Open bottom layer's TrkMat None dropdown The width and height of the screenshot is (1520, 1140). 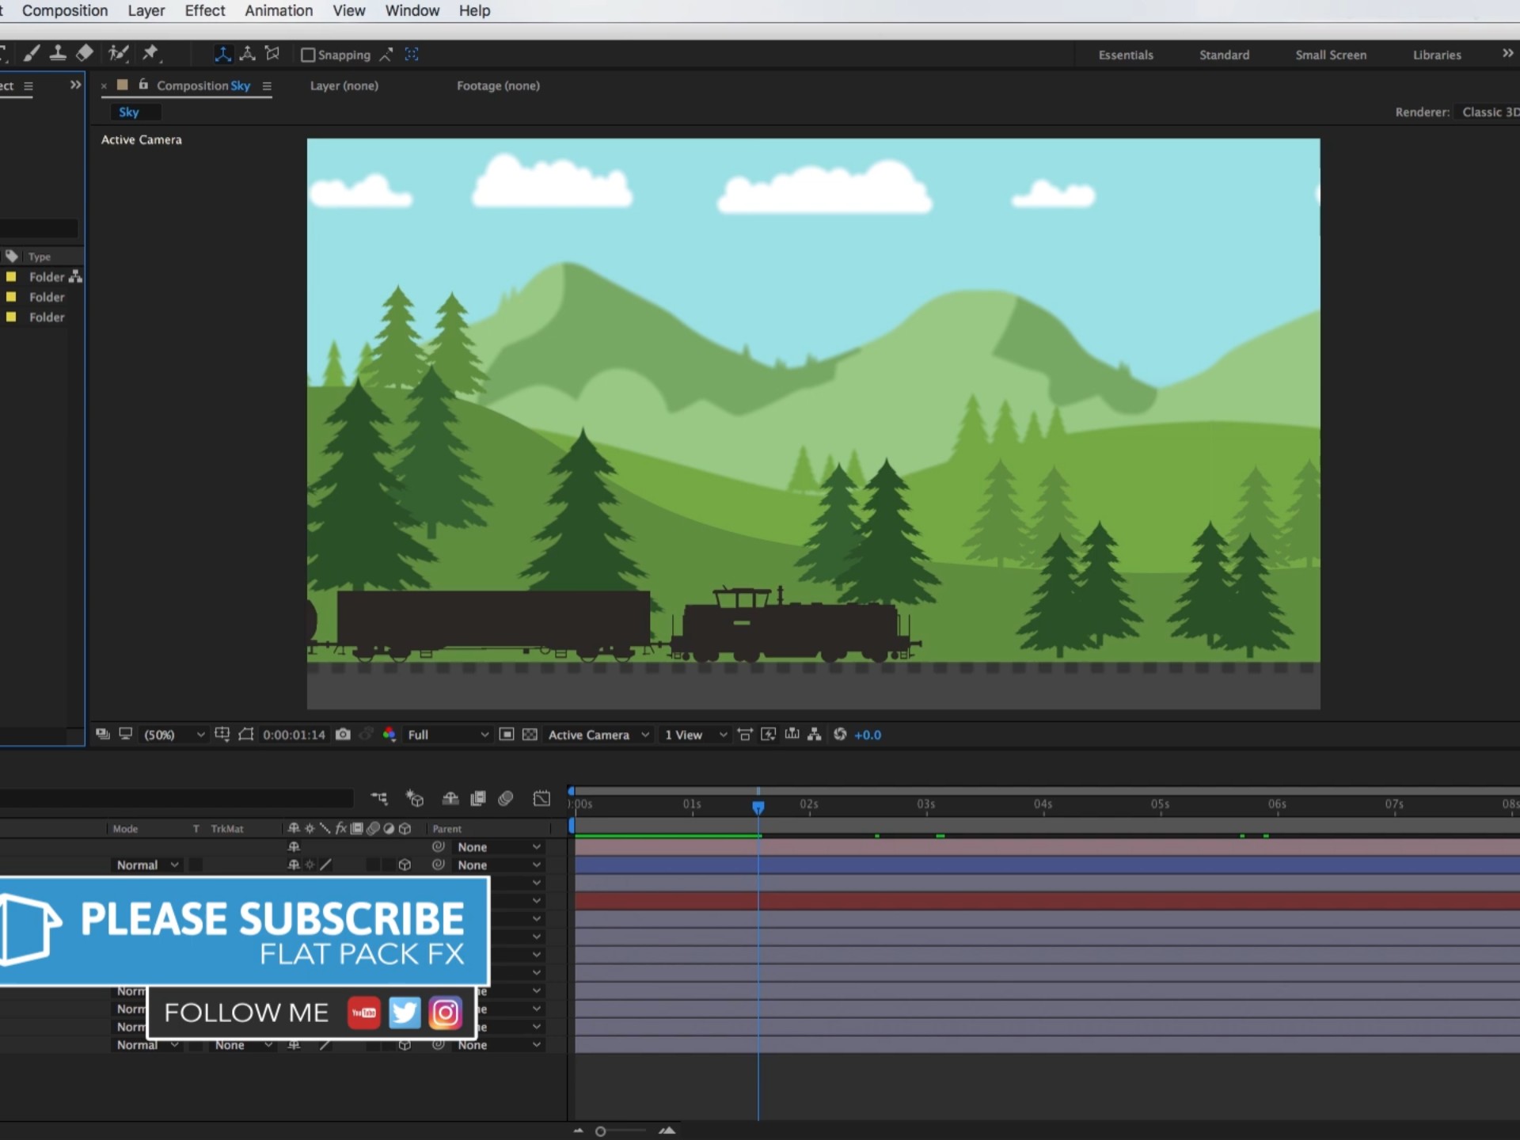coord(243,1045)
